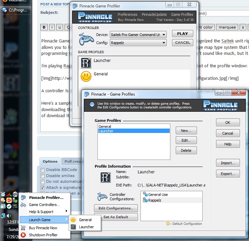Click the Safely Remove Hardware tray icon
This screenshot has height=241, width=249.
point(15,200)
